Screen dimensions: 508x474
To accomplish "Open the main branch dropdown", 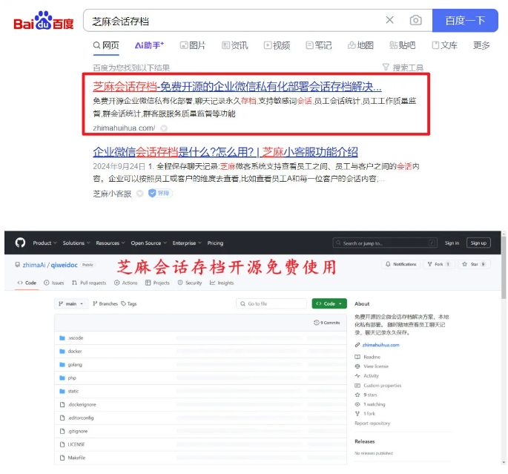I will tap(71, 304).
